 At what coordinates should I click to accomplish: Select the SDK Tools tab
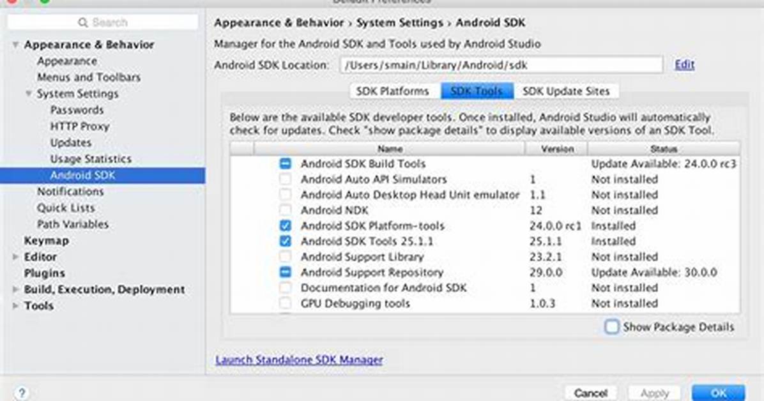477,91
